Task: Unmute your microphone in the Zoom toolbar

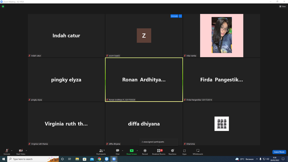Action: 7,152
